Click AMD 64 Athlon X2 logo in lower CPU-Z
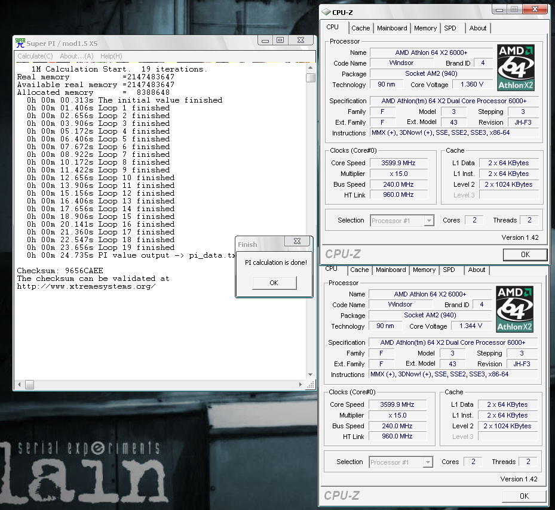The height and width of the screenshot is (510, 555). [x=514, y=309]
